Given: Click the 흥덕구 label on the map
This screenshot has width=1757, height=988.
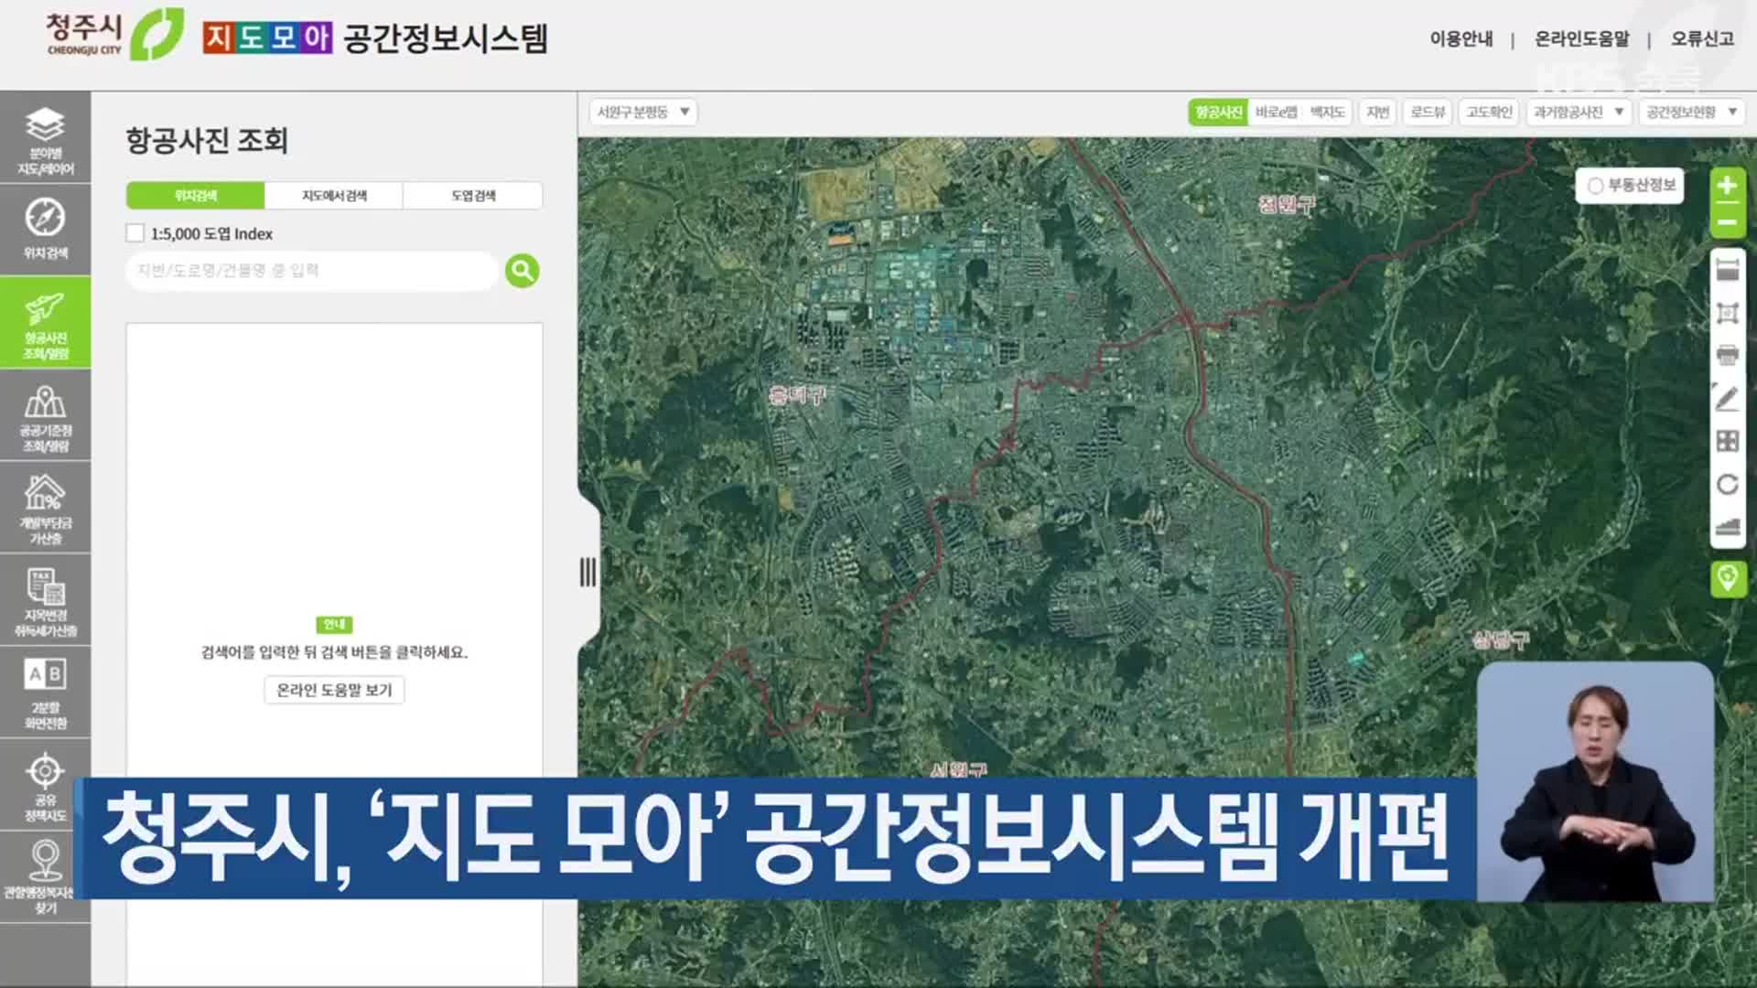Looking at the screenshot, I should click(x=797, y=395).
